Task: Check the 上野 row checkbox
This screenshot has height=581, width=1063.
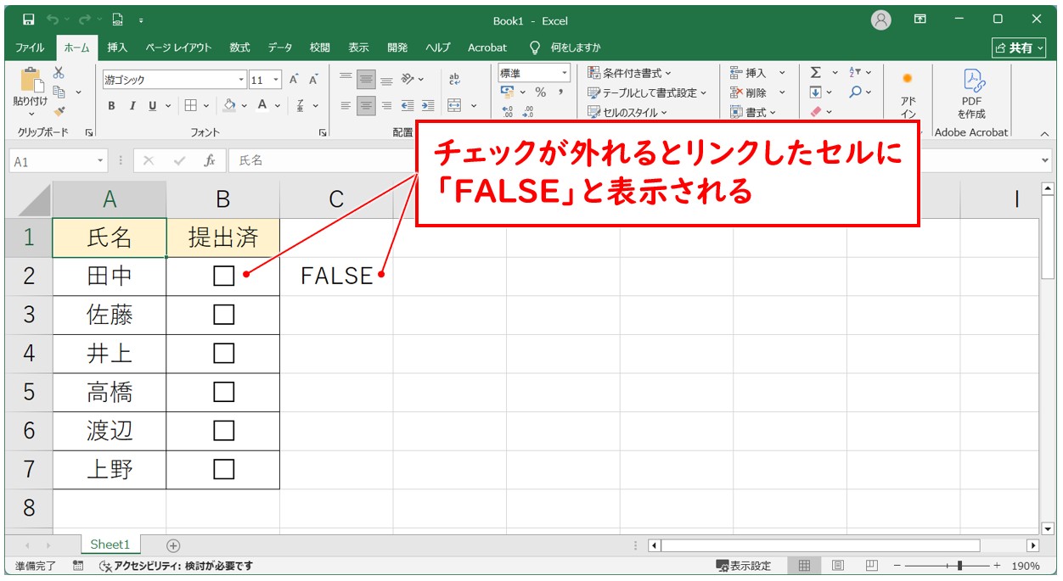Action: click(x=223, y=469)
